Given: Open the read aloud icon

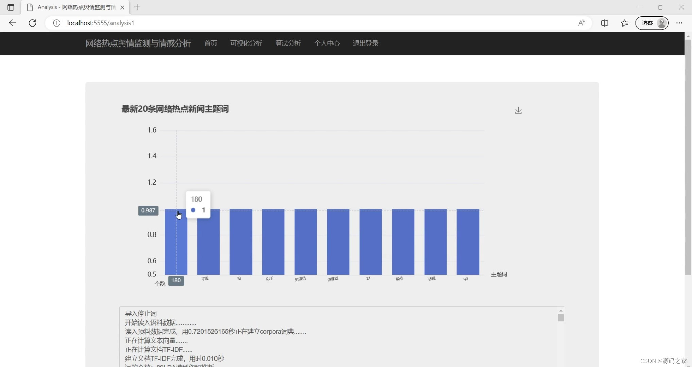Looking at the screenshot, I should coord(582,23).
